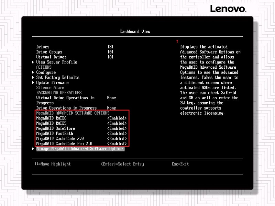Click Esc=Exit in the footer
The image size is (275, 206).
coord(180,164)
